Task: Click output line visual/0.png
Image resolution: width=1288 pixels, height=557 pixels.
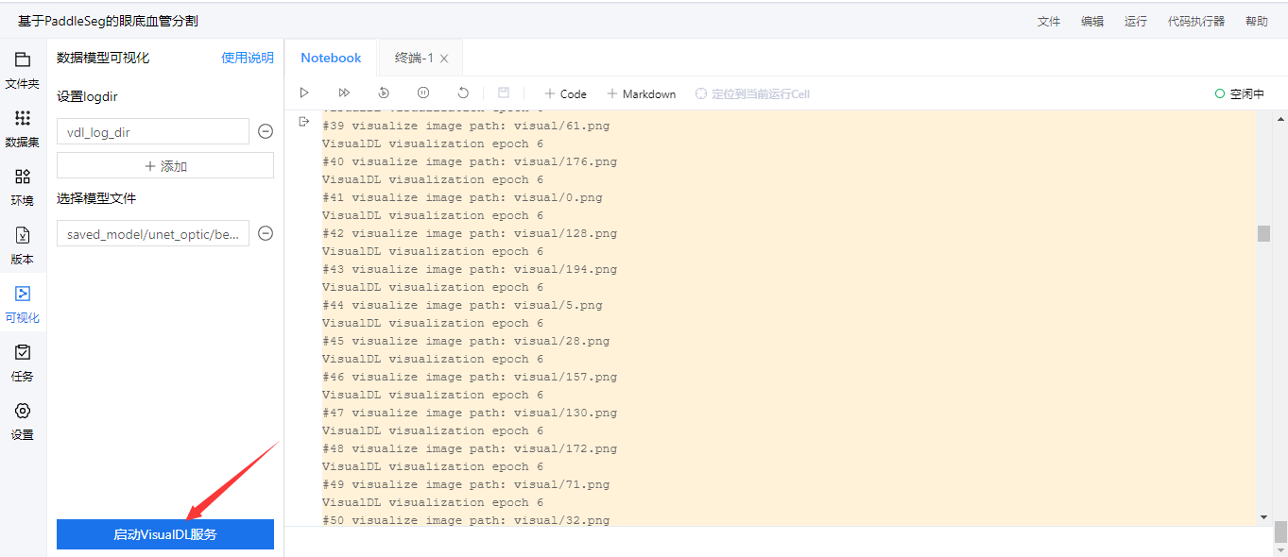Action: pyautogui.click(x=462, y=197)
